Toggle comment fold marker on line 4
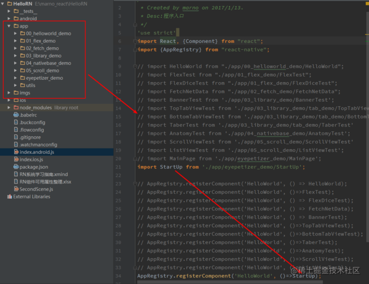This screenshot has width=369, height=284. tap(135, 25)
